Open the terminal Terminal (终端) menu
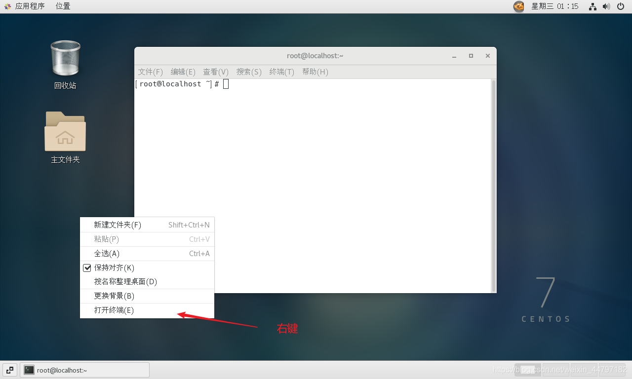The image size is (632, 379). (x=282, y=72)
